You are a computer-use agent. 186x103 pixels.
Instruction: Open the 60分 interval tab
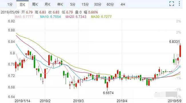(x=110, y=4)
